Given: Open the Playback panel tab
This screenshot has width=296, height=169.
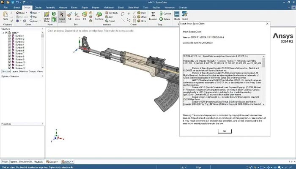Looking at the screenshot, I should 38,162.
